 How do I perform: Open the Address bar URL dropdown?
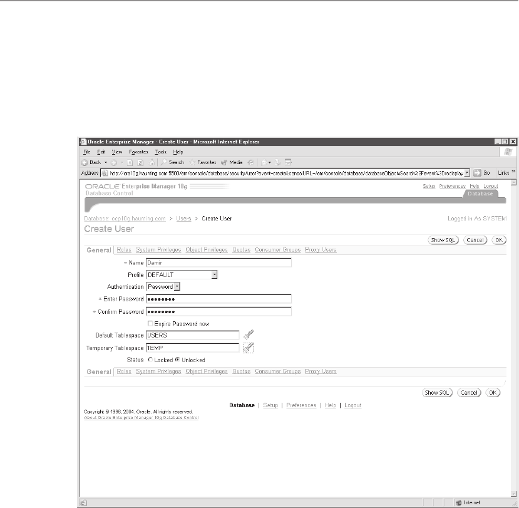click(467, 173)
